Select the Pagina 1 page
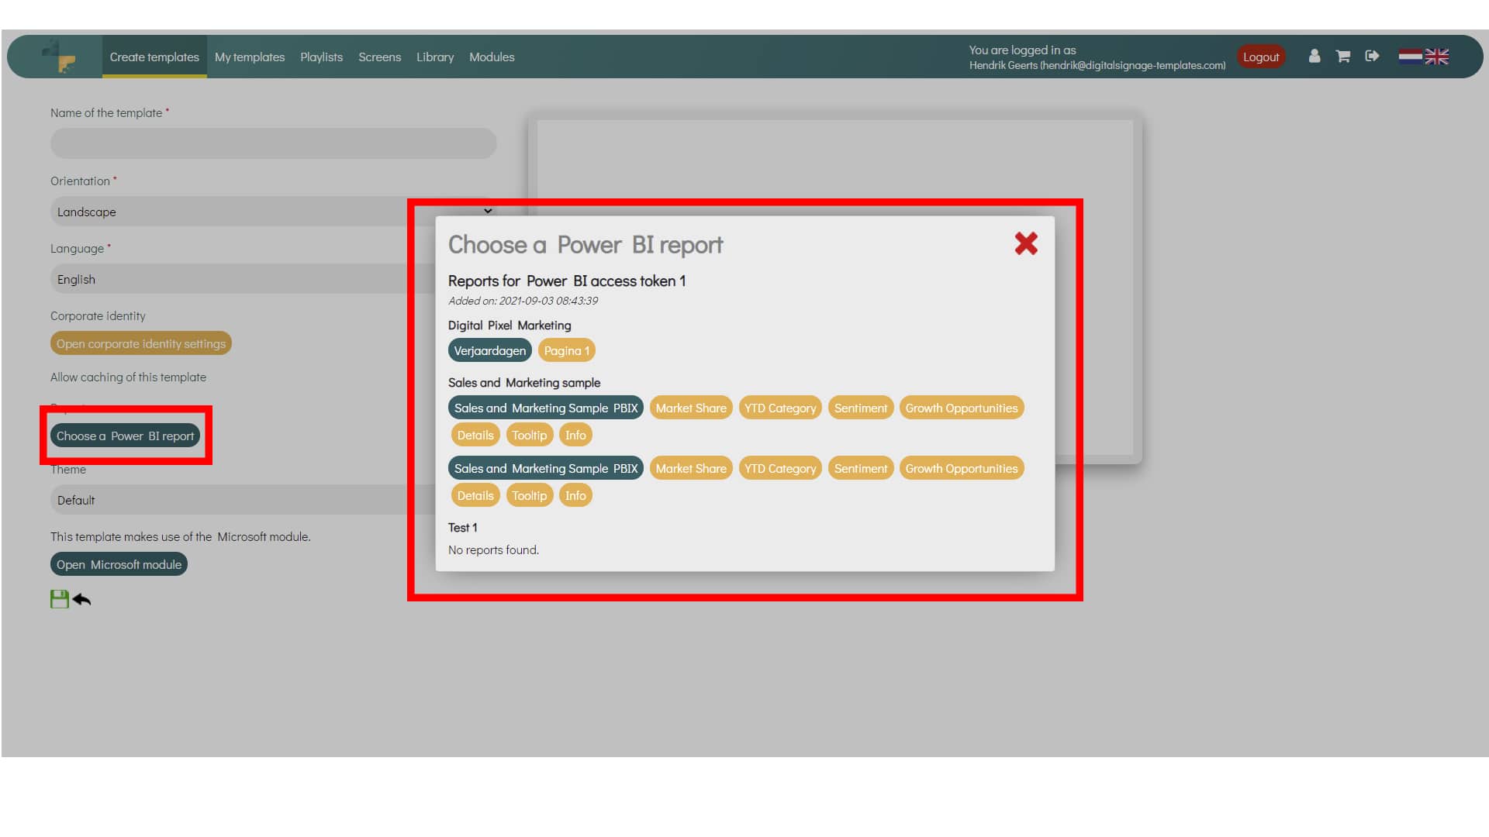This screenshot has height=837, width=1489. point(567,350)
